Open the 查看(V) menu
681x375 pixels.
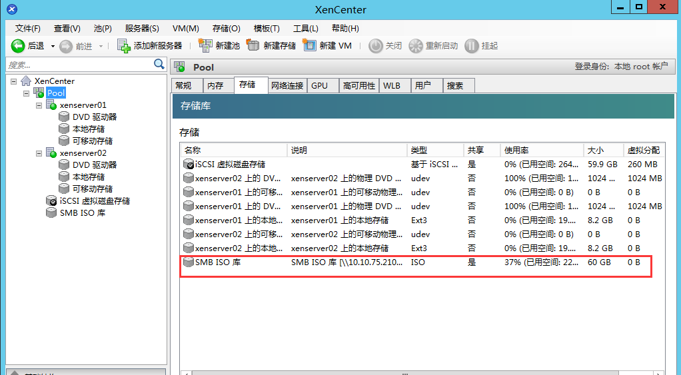point(67,28)
